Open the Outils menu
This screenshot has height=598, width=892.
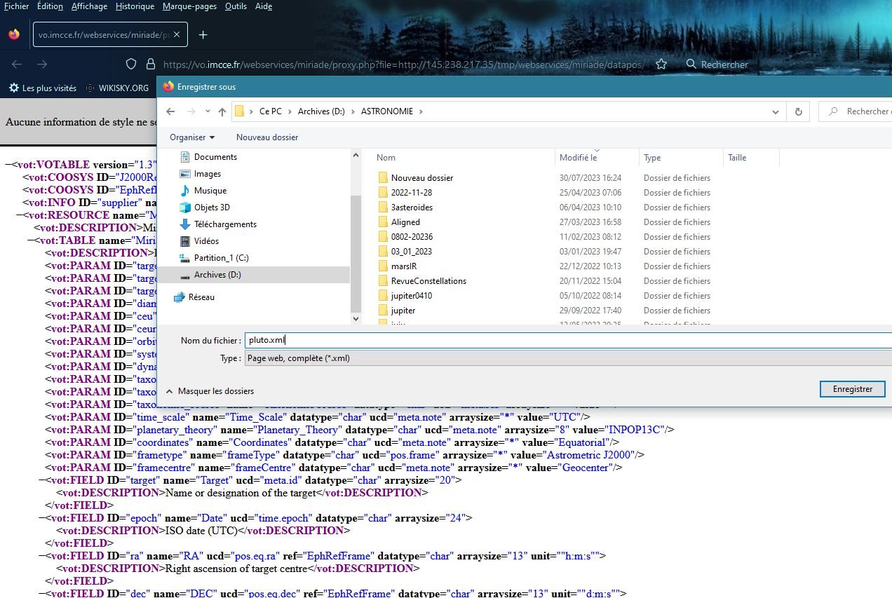pos(236,6)
